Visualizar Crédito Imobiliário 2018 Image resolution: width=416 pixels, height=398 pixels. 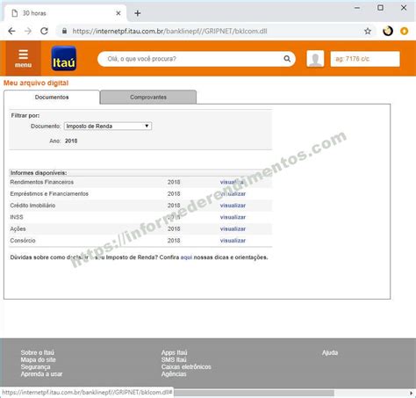click(x=233, y=206)
